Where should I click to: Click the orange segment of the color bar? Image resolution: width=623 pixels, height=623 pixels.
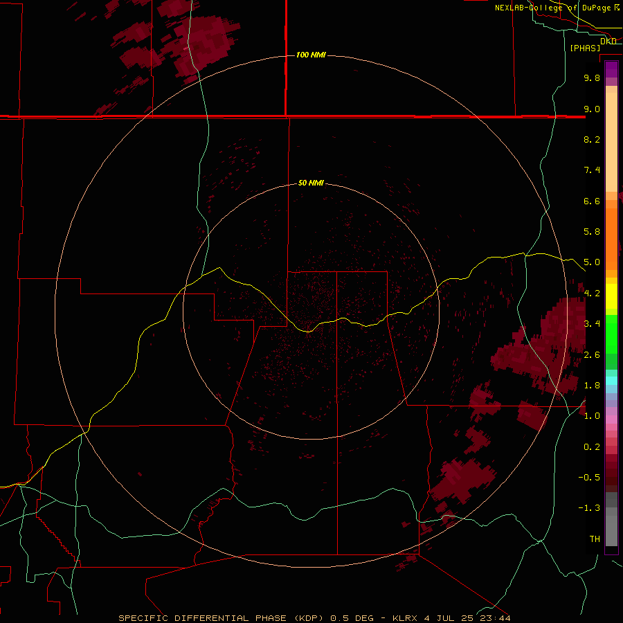(x=611, y=239)
